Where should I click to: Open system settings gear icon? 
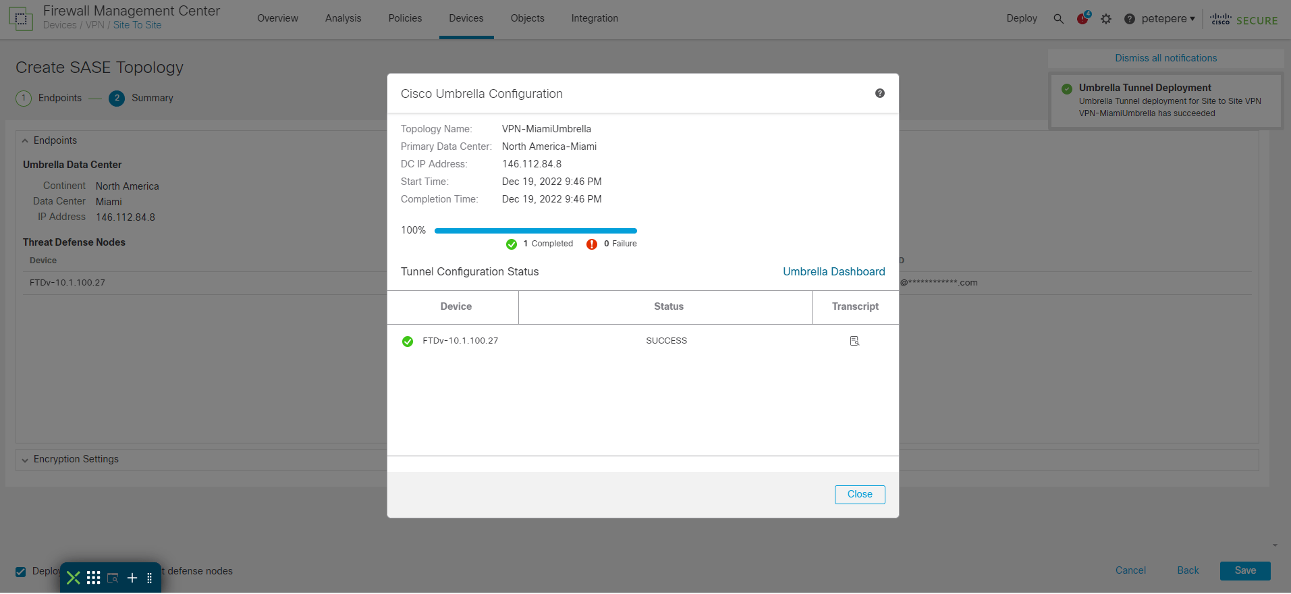tap(1106, 19)
